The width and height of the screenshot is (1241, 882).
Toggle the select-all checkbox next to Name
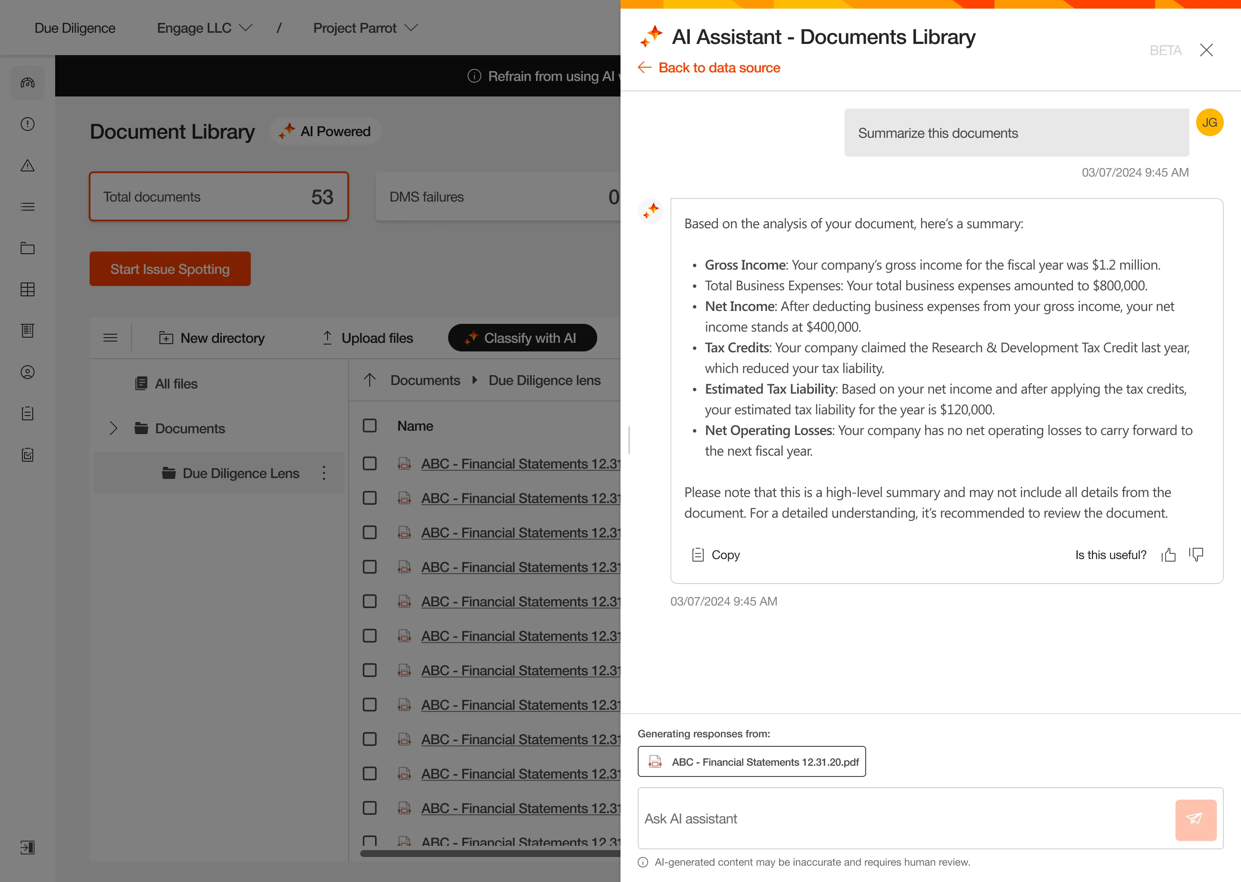click(369, 426)
